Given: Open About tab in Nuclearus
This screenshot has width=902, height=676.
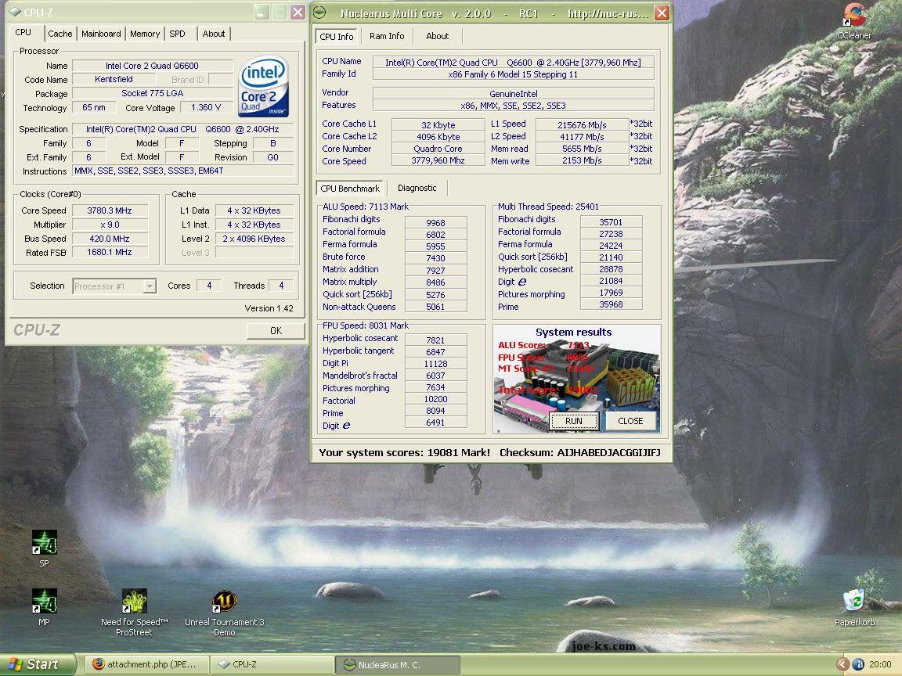Looking at the screenshot, I should tap(437, 36).
